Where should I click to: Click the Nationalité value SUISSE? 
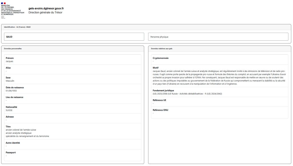(9, 110)
